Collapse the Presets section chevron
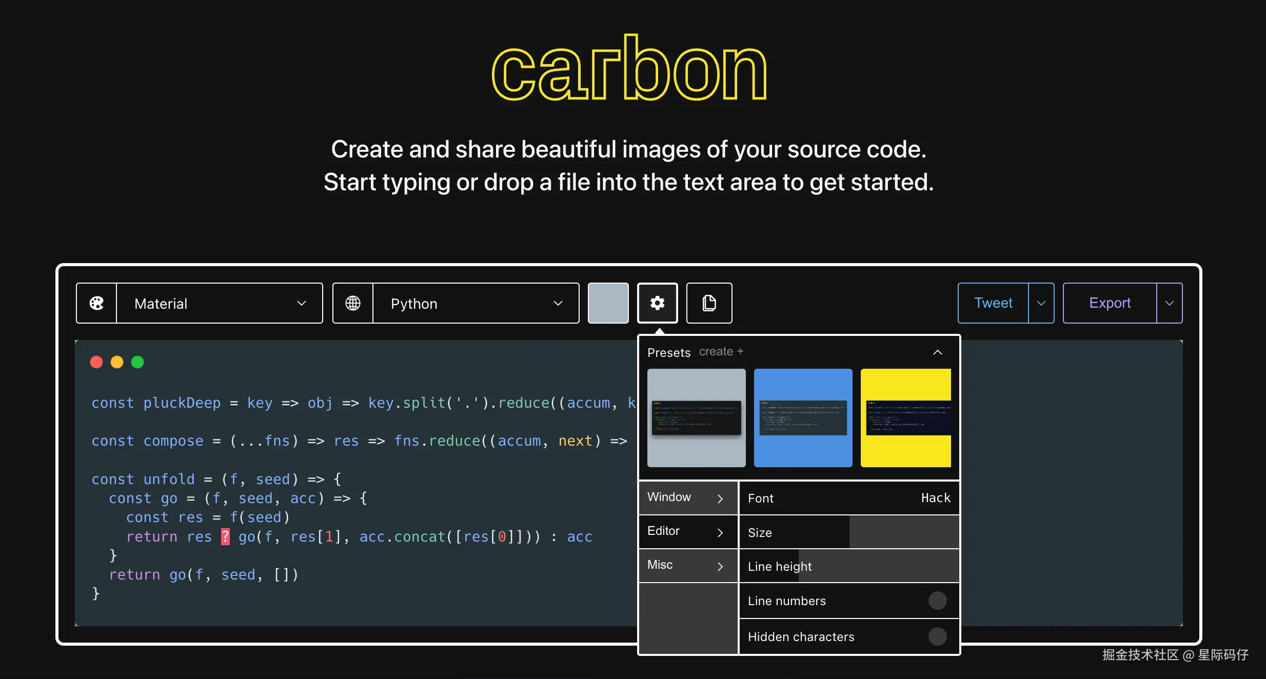Image resolution: width=1266 pixels, height=679 pixels. [937, 352]
